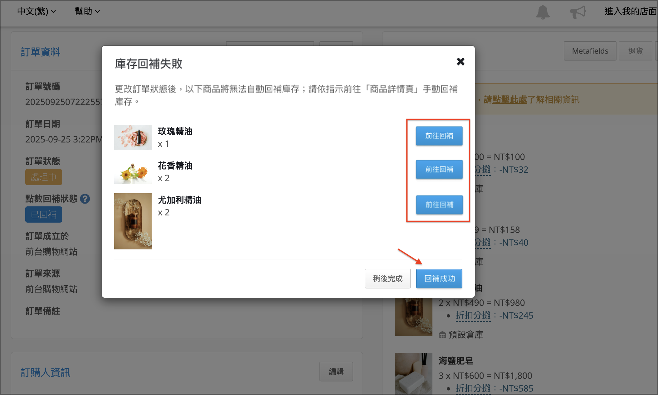This screenshot has height=395, width=658.
Task: Click the 預設倉庫 warehouse icon
Action: click(x=442, y=335)
